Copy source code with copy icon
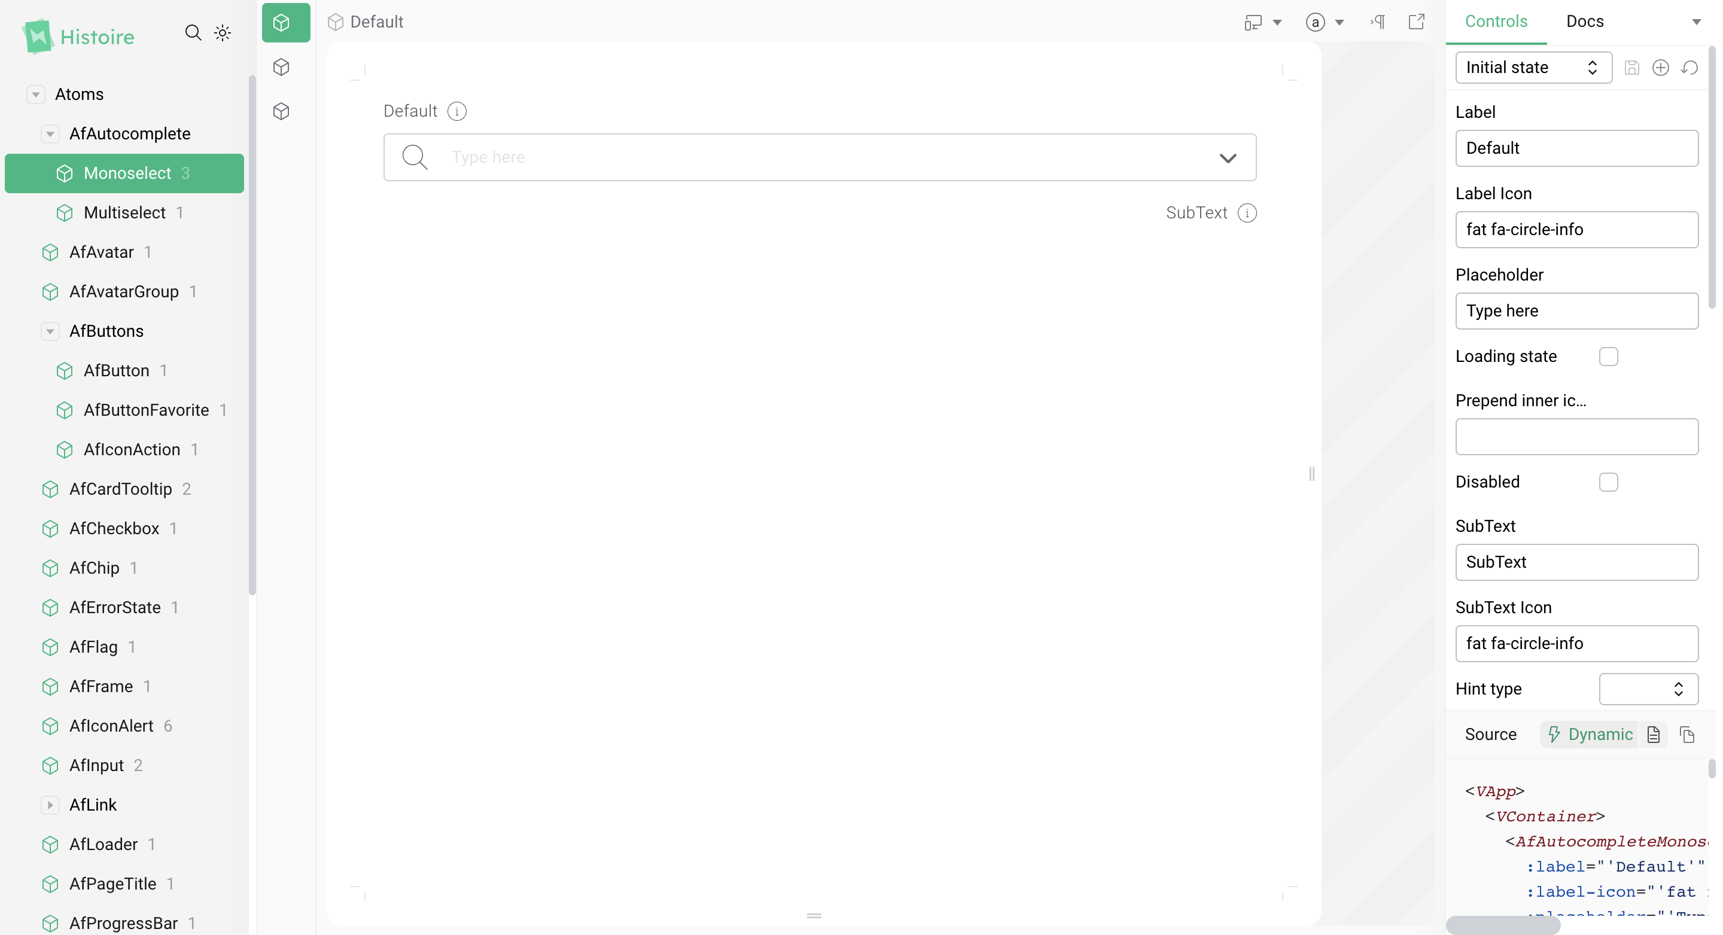 click(1688, 735)
